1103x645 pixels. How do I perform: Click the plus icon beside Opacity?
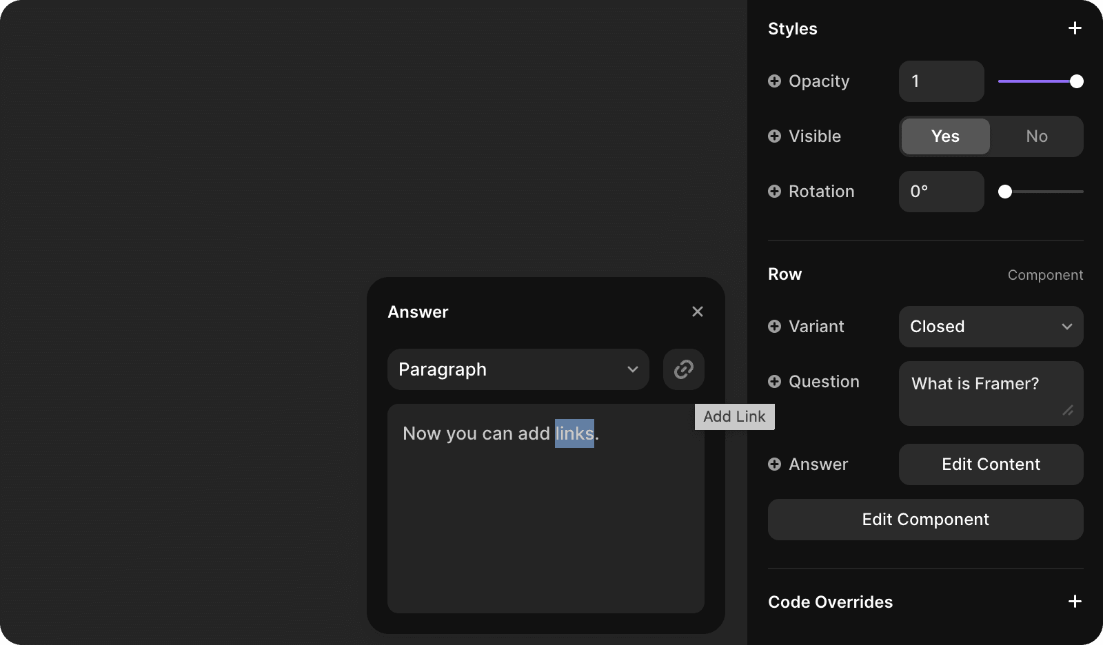774,81
